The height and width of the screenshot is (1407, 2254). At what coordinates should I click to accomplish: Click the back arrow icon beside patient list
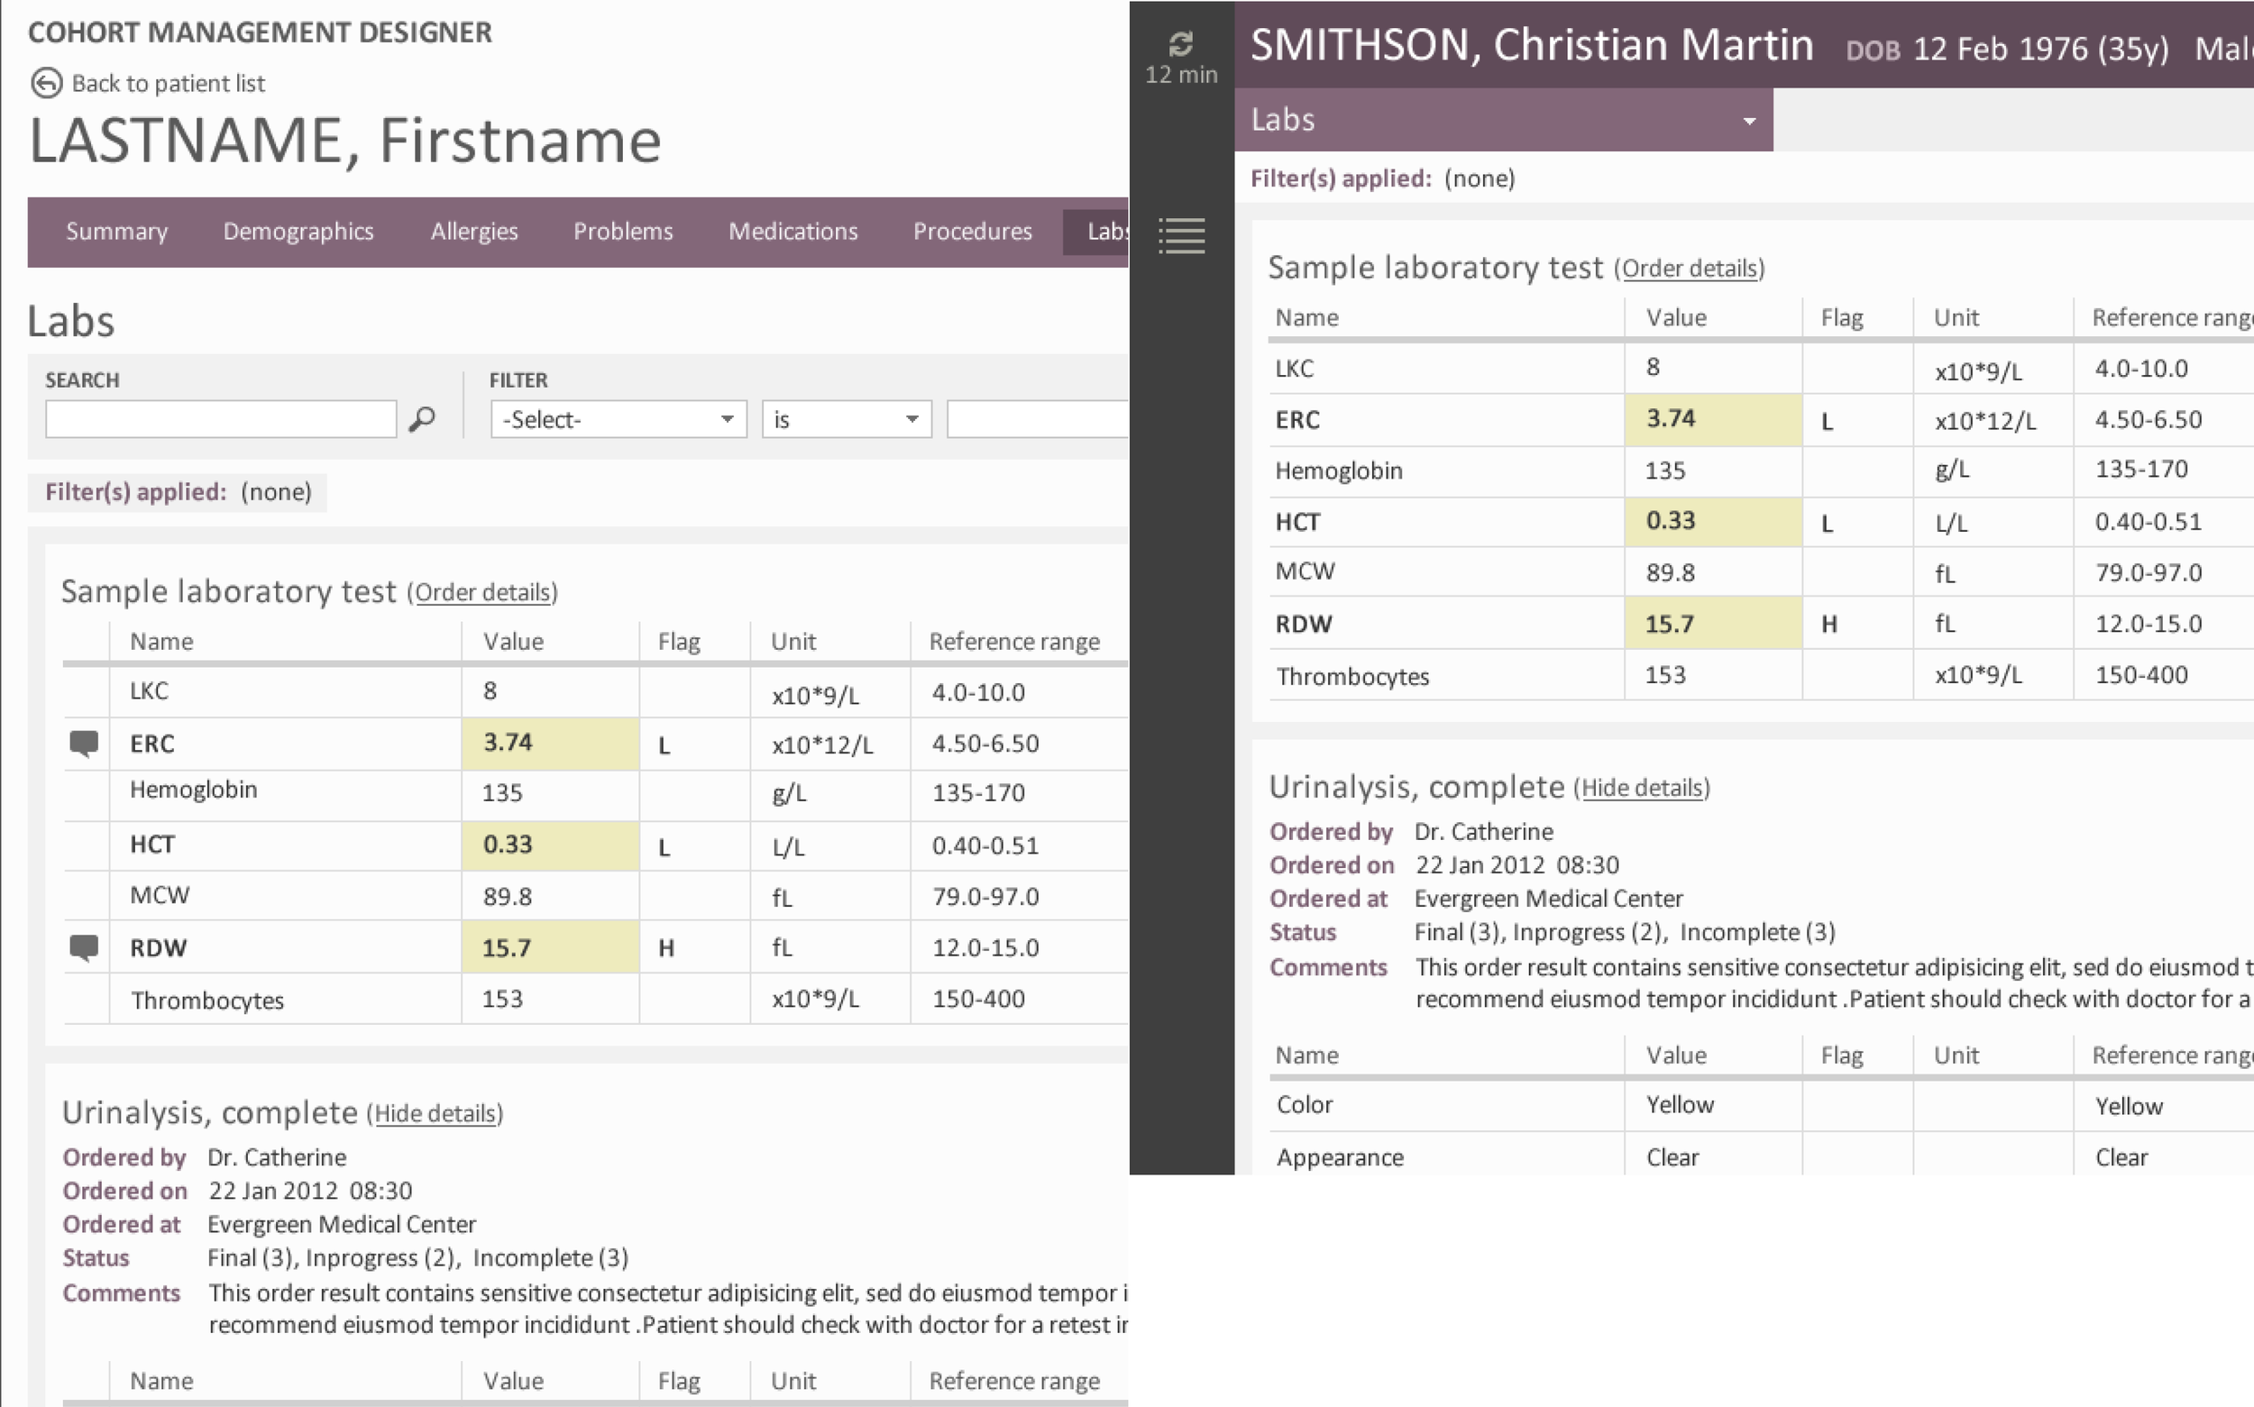[x=47, y=84]
